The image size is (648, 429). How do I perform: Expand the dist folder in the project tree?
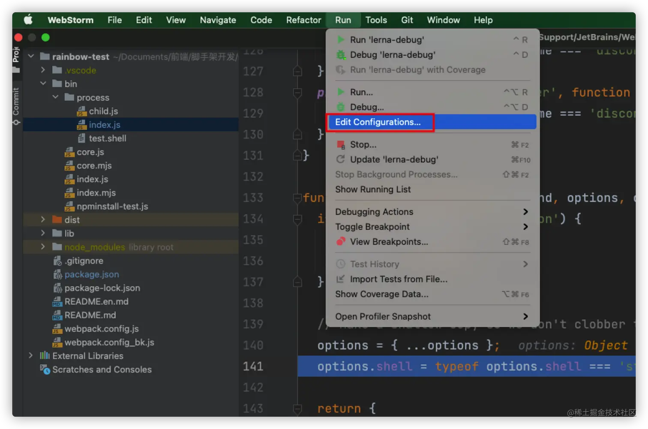click(x=42, y=219)
